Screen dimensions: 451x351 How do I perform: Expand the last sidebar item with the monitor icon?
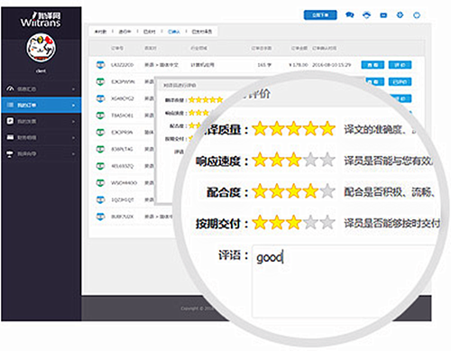coord(41,153)
